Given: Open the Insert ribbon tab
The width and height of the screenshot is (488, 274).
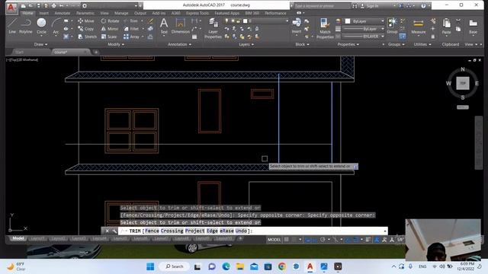Looking at the screenshot, I should point(43,13).
